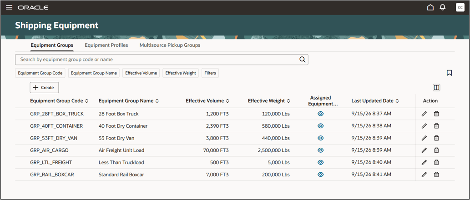Delete the GRP_28FT_BOX_TRUCK row

pos(436,114)
